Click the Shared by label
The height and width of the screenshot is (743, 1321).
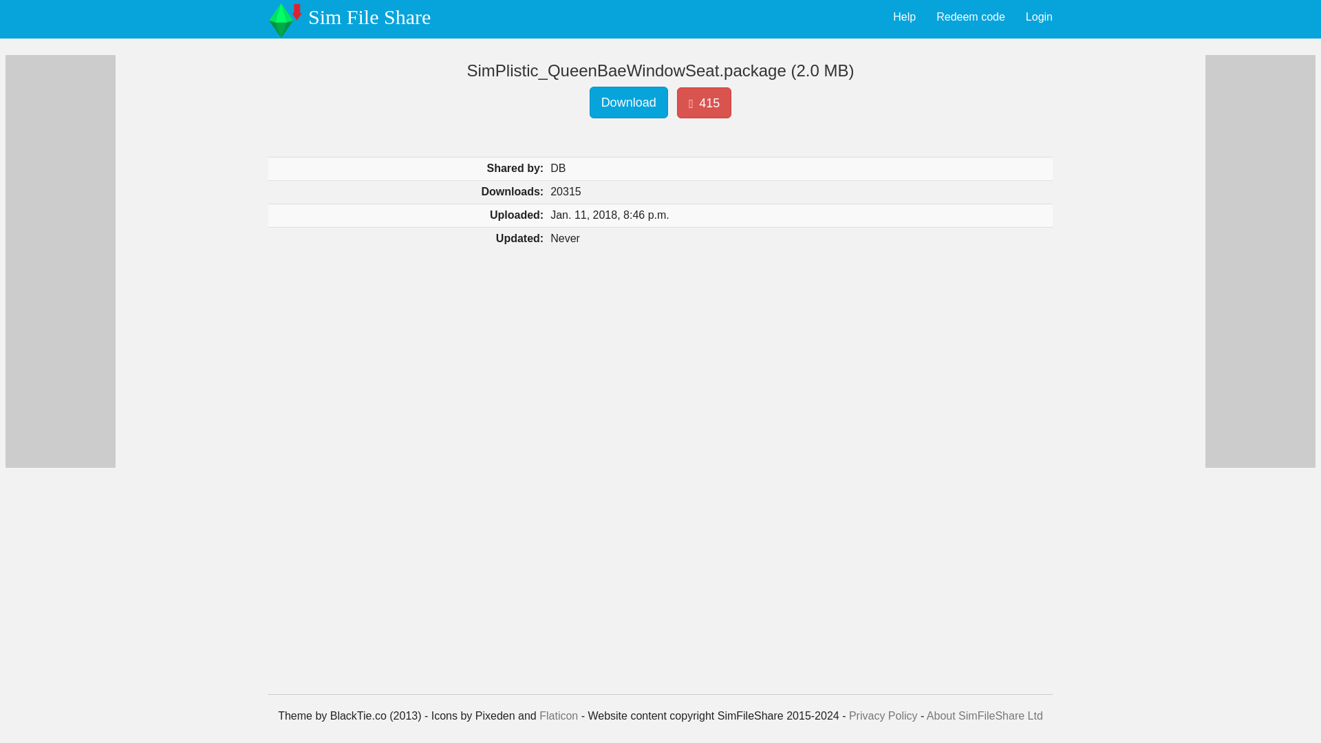[x=515, y=169]
